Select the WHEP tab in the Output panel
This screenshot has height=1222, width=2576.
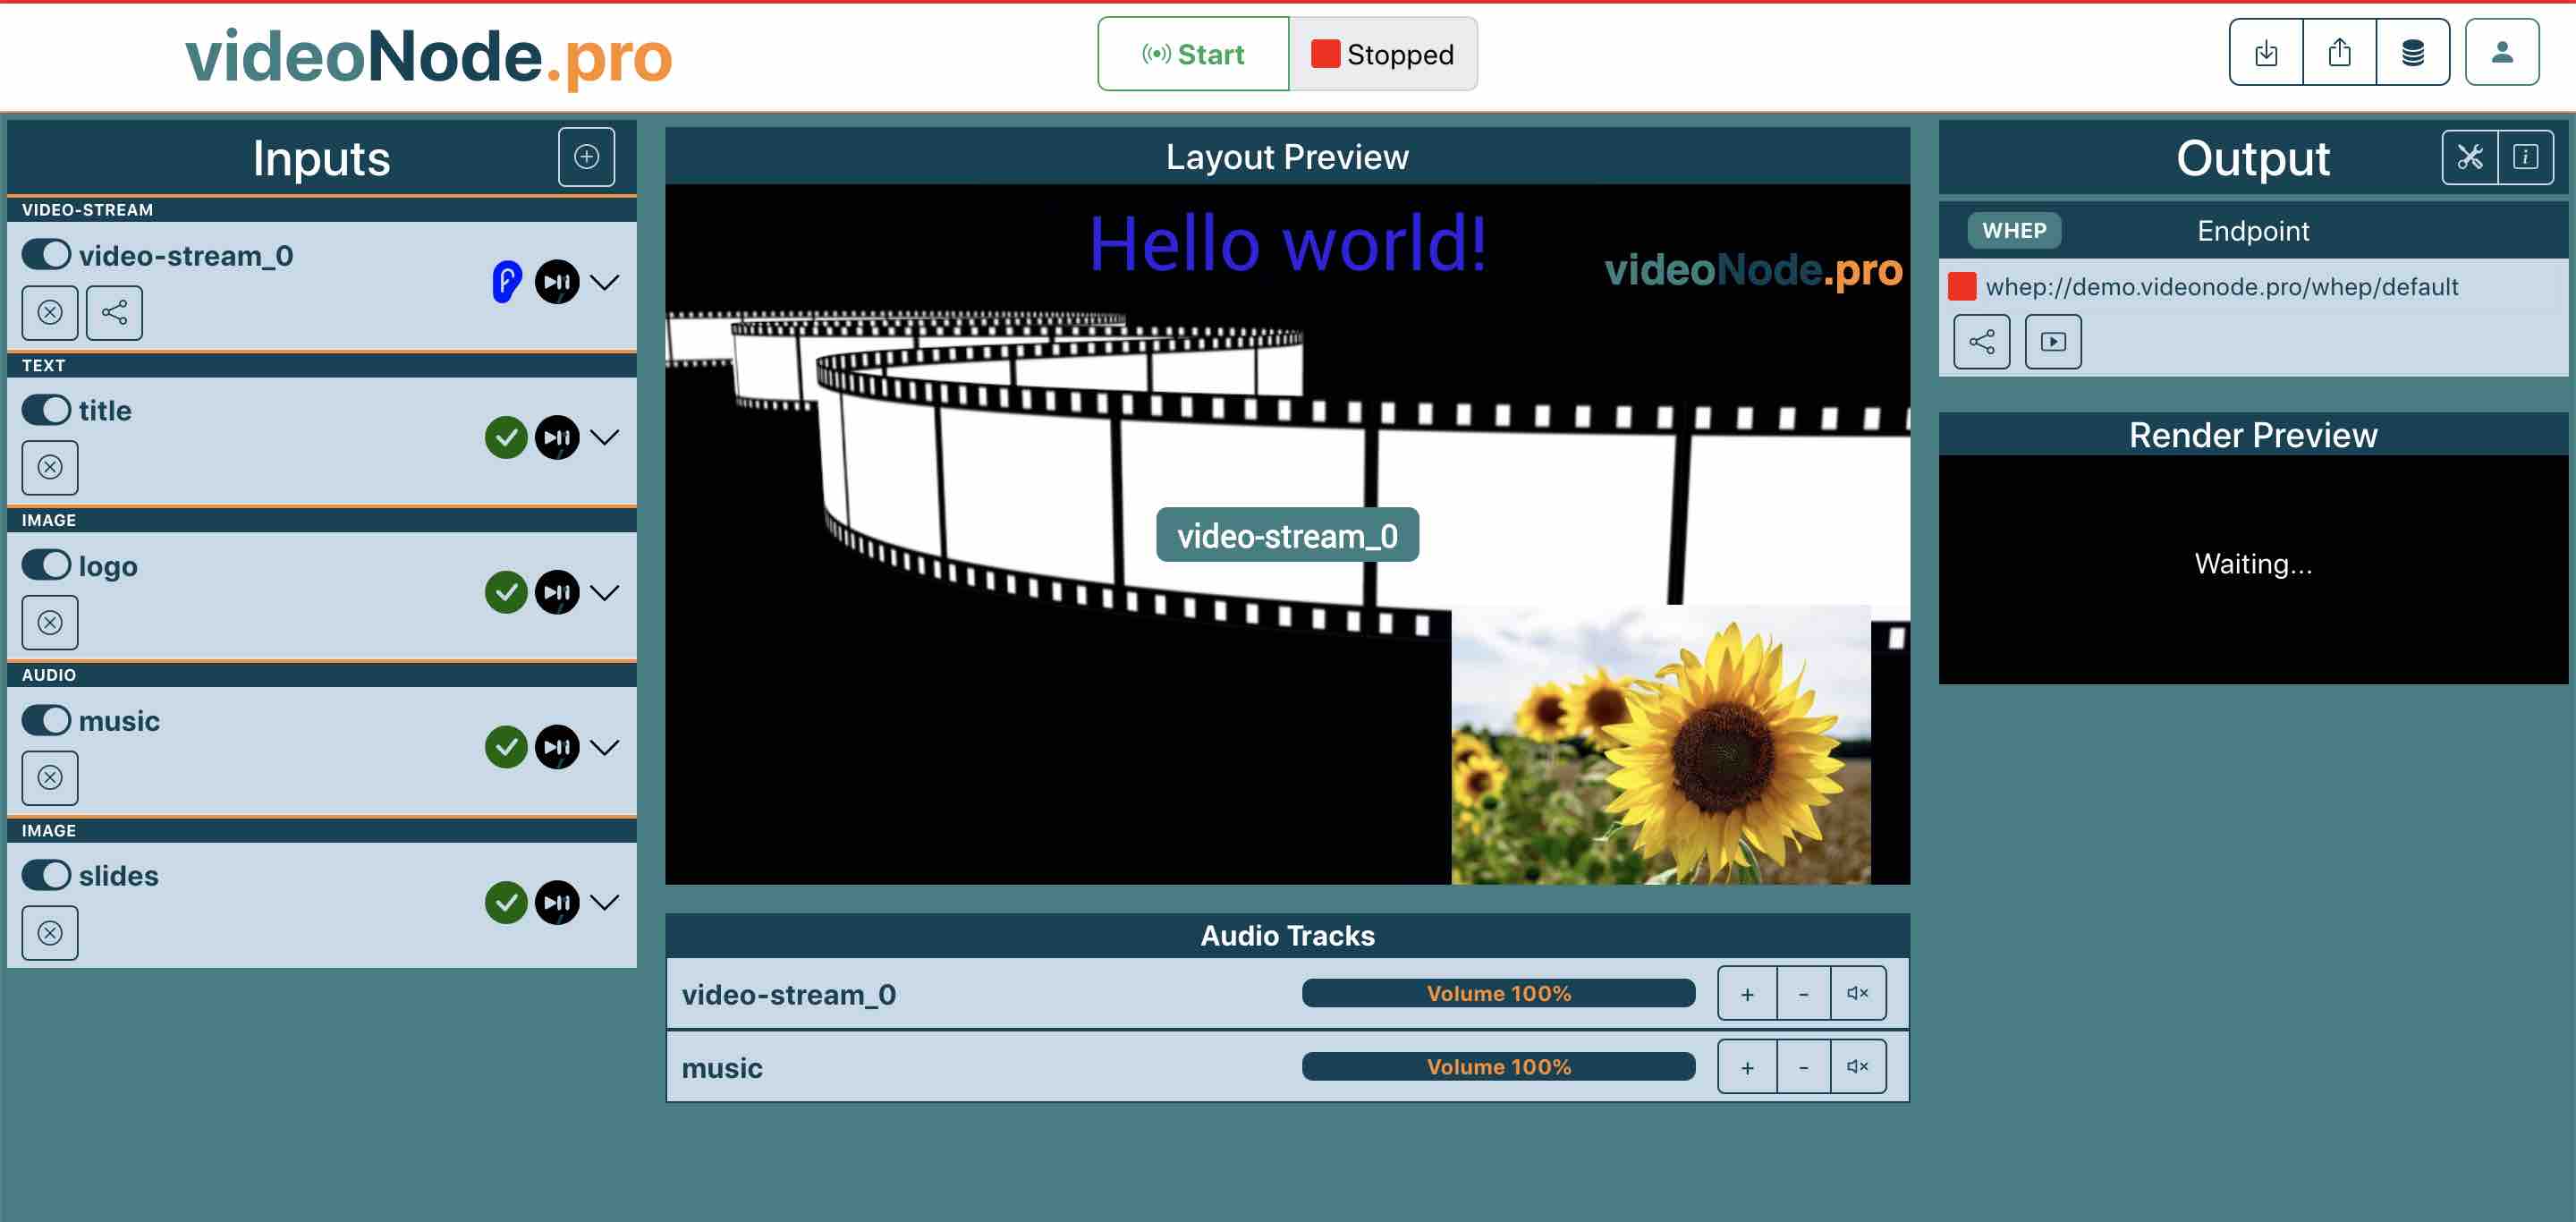click(x=2014, y=230)
